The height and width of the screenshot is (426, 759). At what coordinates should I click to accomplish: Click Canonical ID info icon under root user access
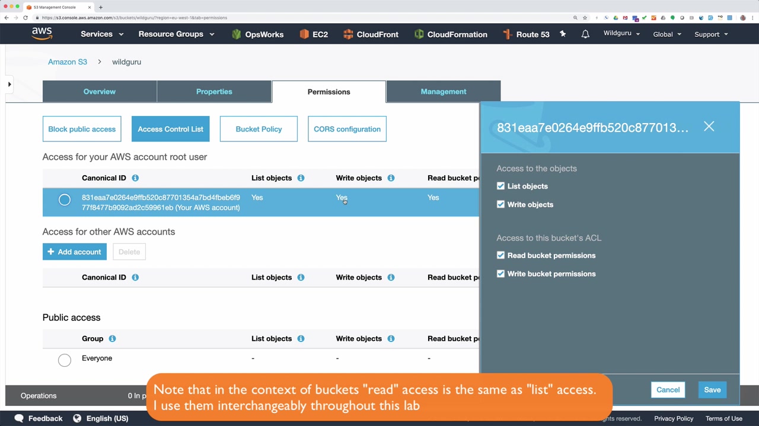tap(135, 178)
